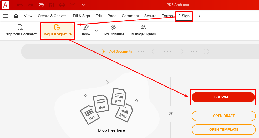Open the View tab
259x138 pixels.
click(28, 16)
